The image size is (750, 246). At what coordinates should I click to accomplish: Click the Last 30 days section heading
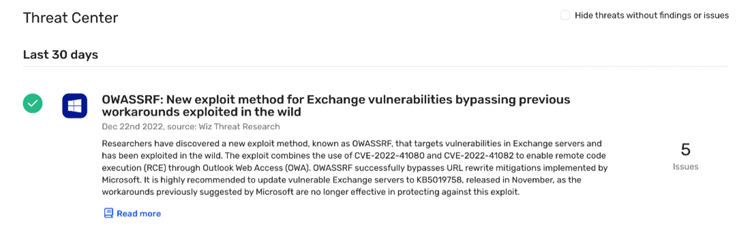60,54
